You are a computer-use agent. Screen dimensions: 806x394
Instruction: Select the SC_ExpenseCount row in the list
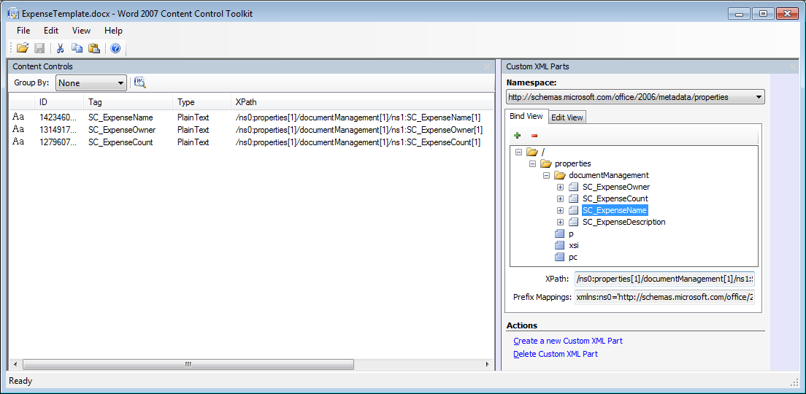click(x=120, y=142)
